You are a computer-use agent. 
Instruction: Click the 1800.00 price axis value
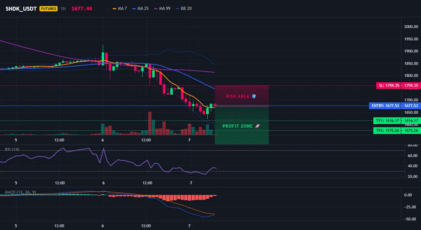(x=411, y=76)
